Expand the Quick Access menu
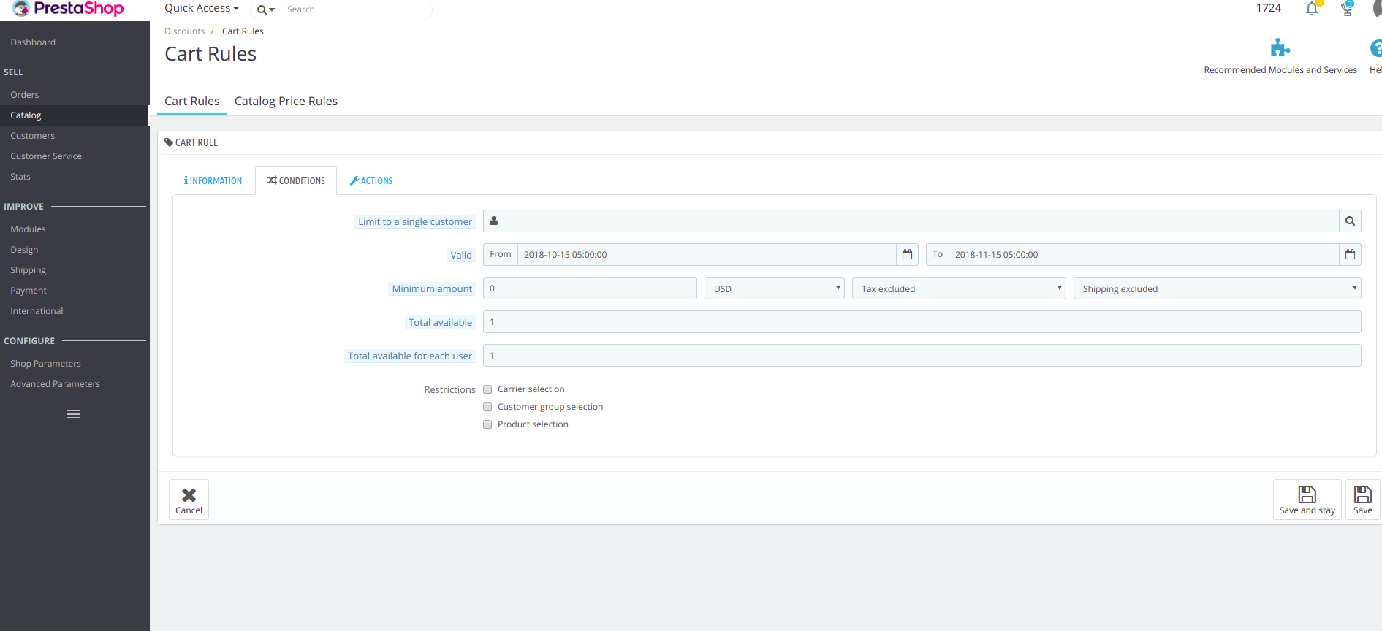1382x631 pixels. [x=202, y=8]
